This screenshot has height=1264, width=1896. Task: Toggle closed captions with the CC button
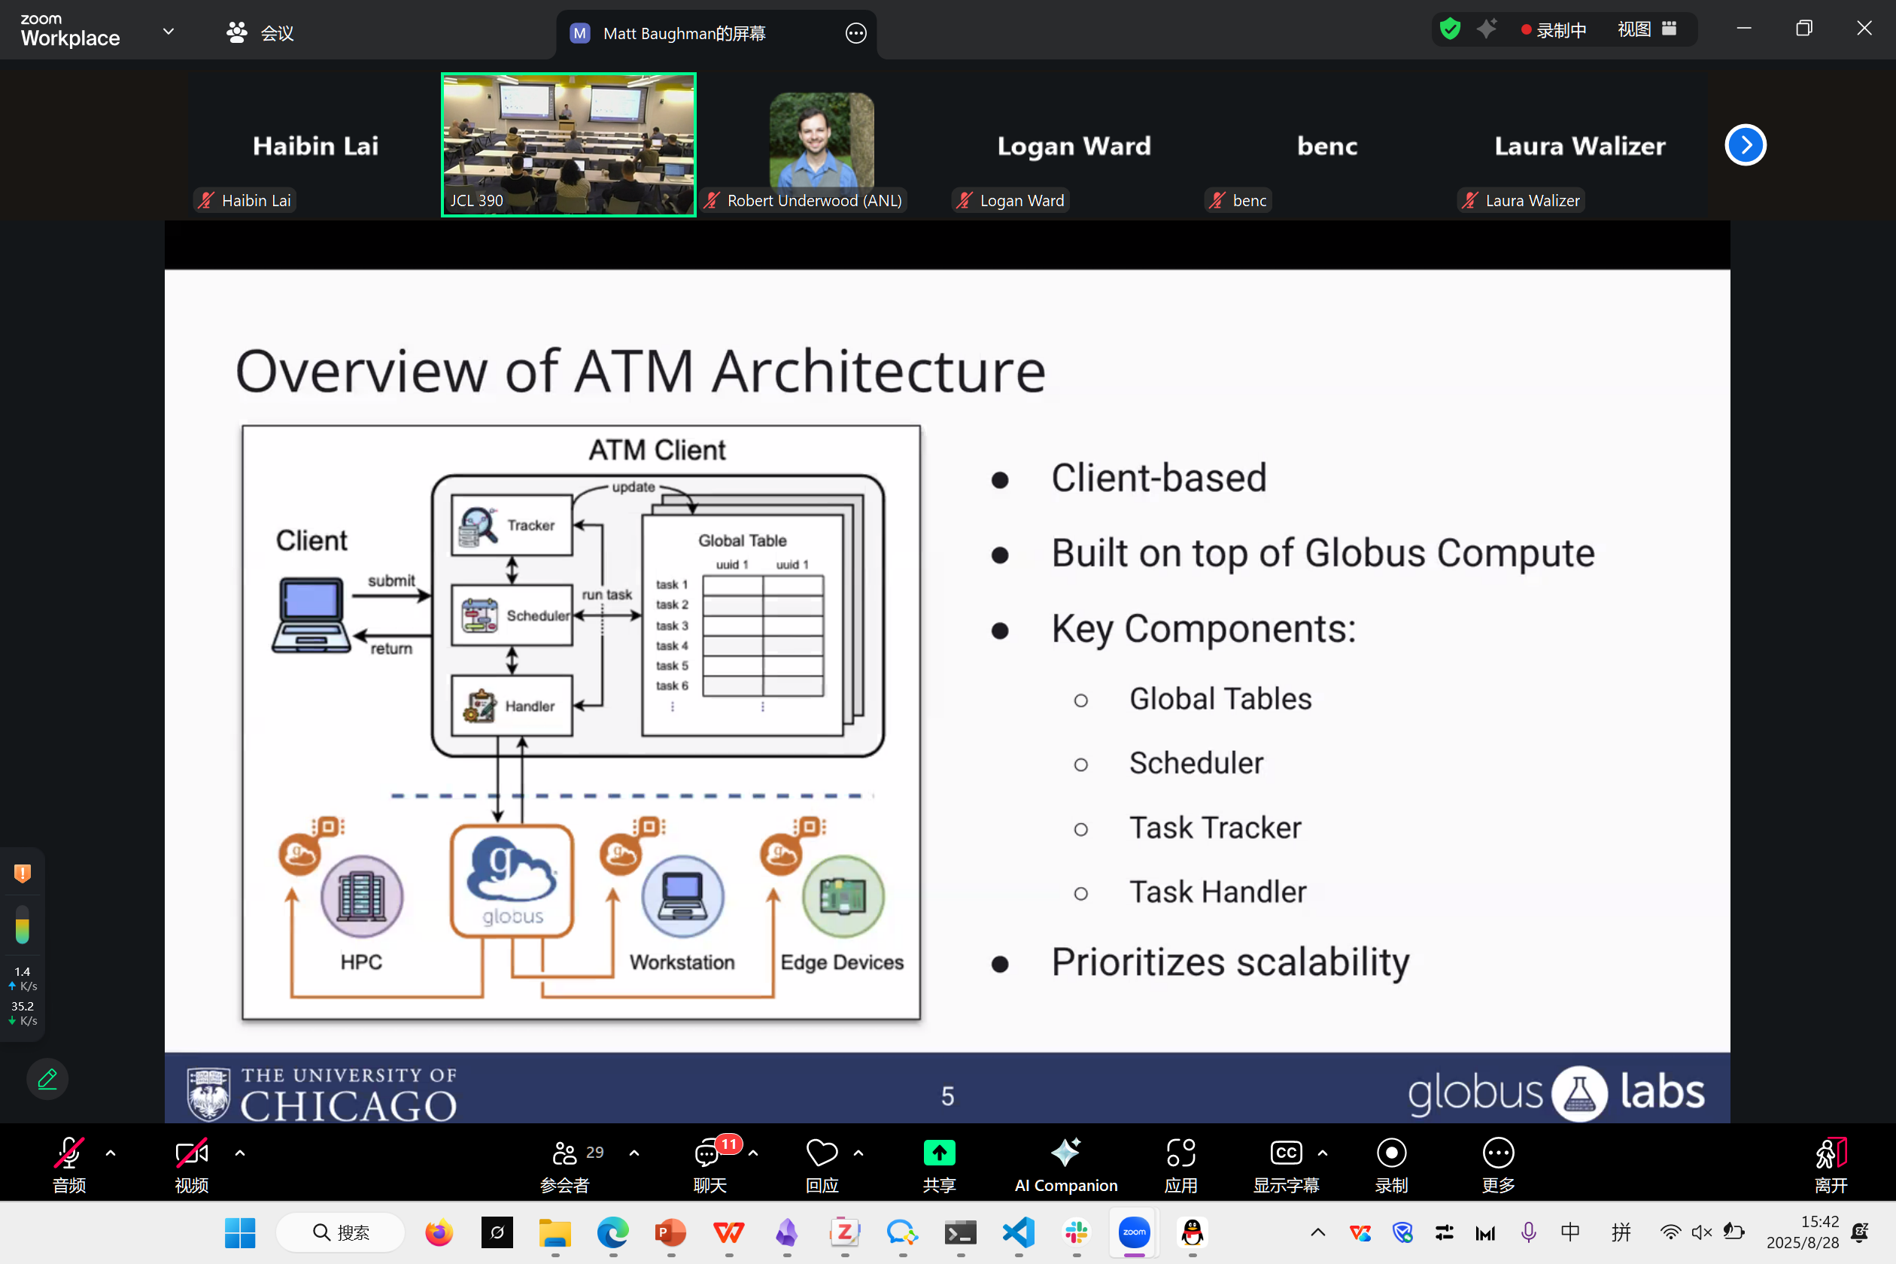click(x=1286, y=1153)
